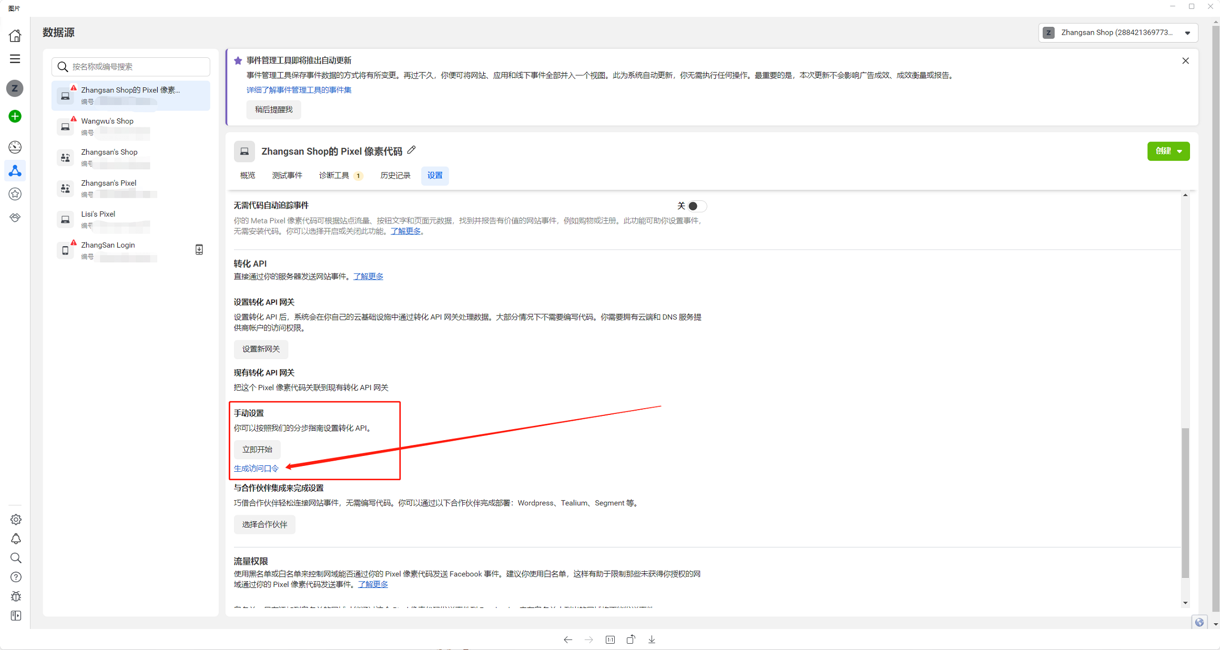Click the 选择合作伙伴 button

click(265, 525)
